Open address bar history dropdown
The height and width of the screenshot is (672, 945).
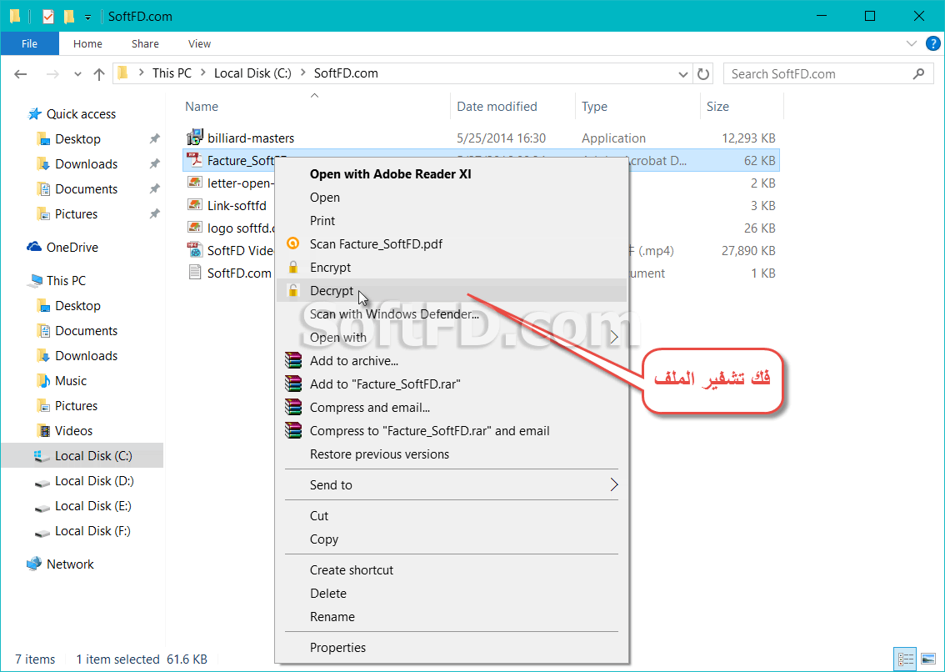(x=682, y=74)
